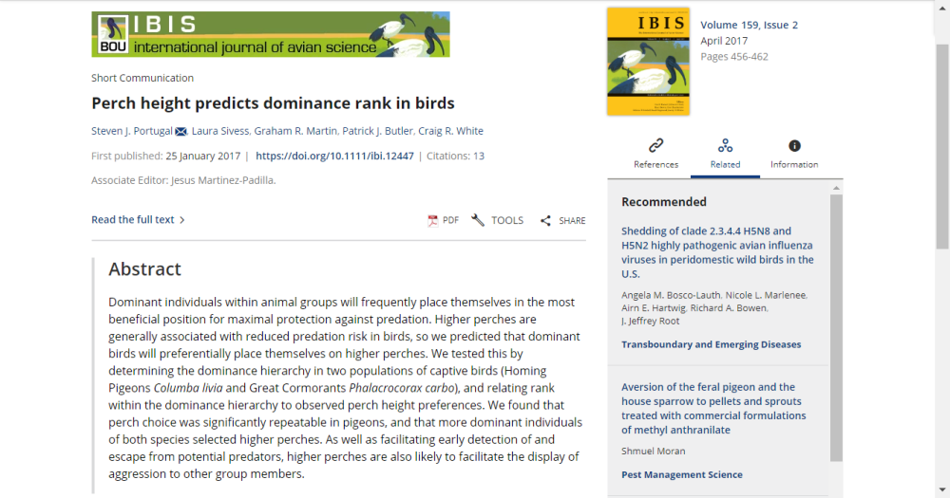
Task: Click the Information circle icon
Action: [x=794, y=145]
